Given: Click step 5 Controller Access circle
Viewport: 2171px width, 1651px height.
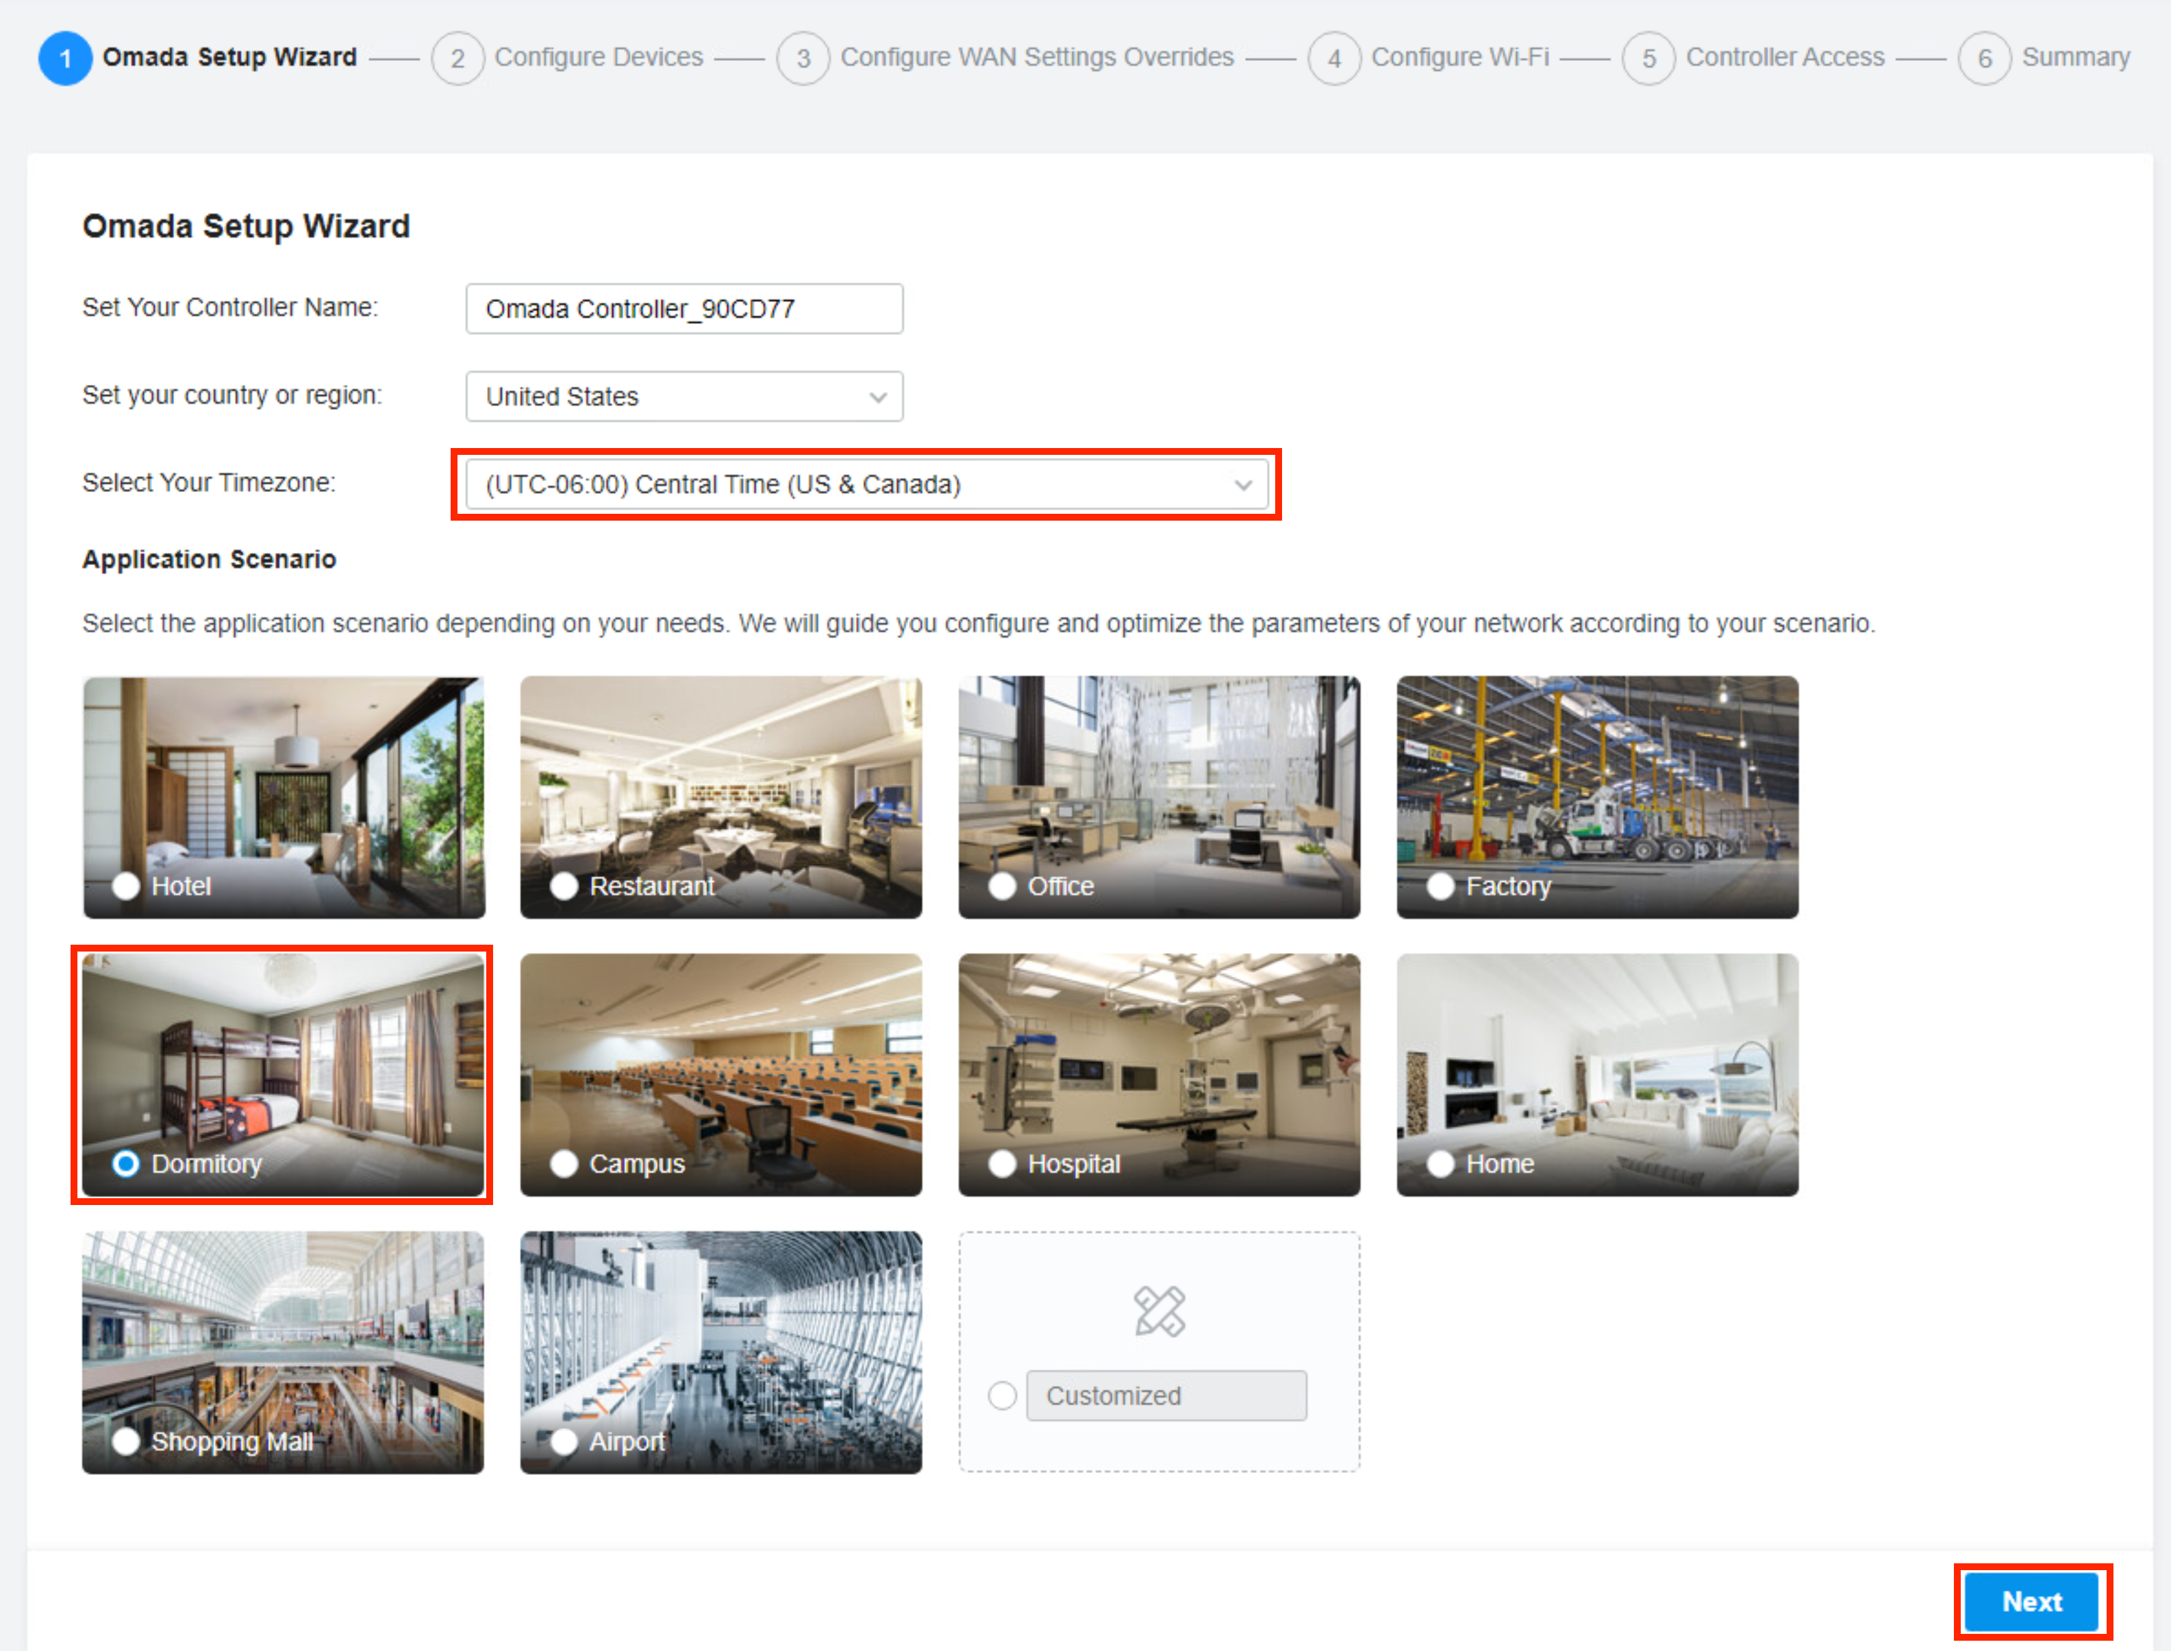Looking at the screenshot, I should (1648, 59).
